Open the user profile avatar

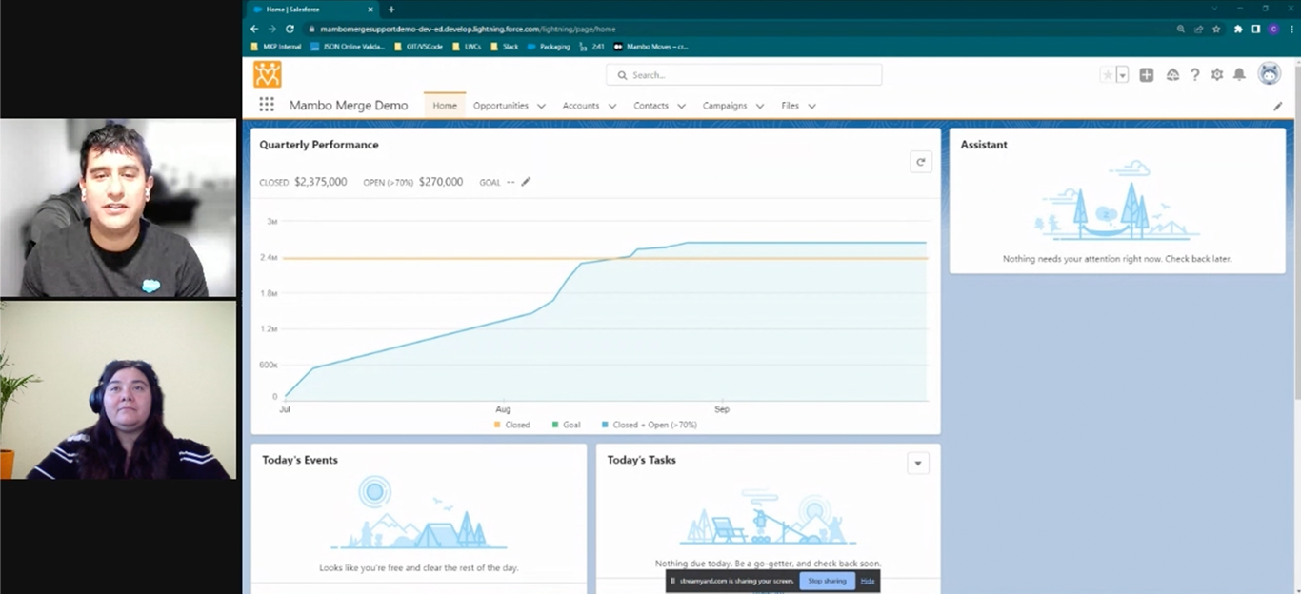click(1269, 74)
